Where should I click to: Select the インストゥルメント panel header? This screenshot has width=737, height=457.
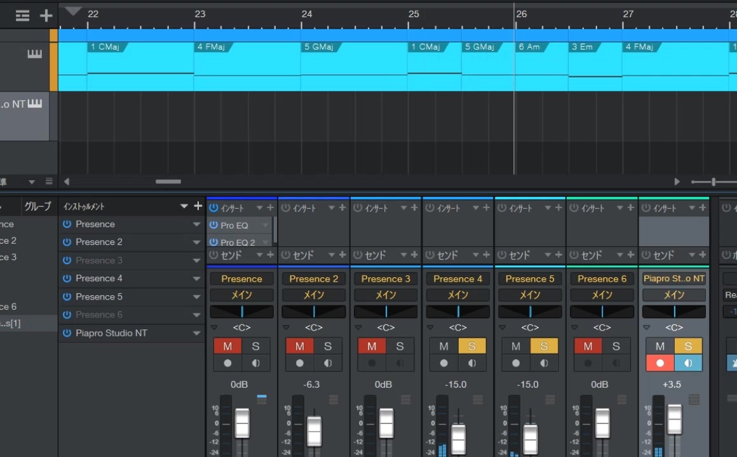pos(84,206)
